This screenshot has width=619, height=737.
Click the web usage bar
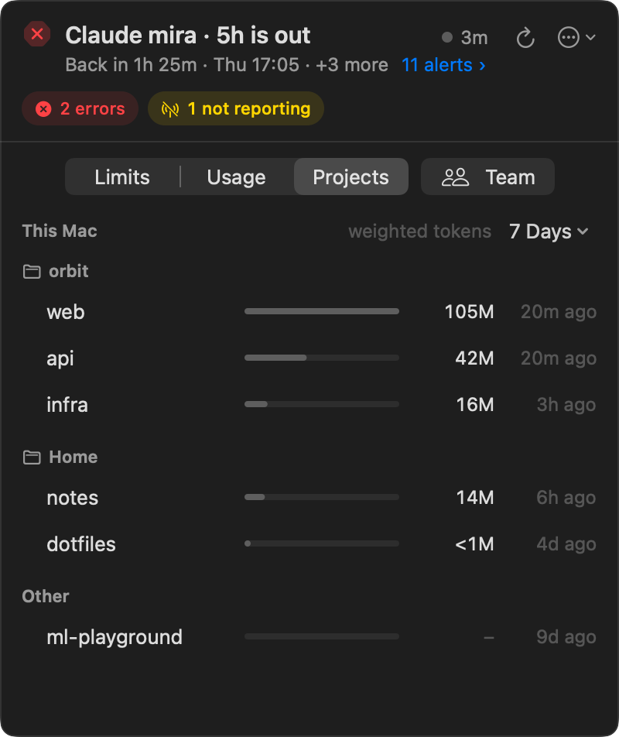click(x=322, y=311)
